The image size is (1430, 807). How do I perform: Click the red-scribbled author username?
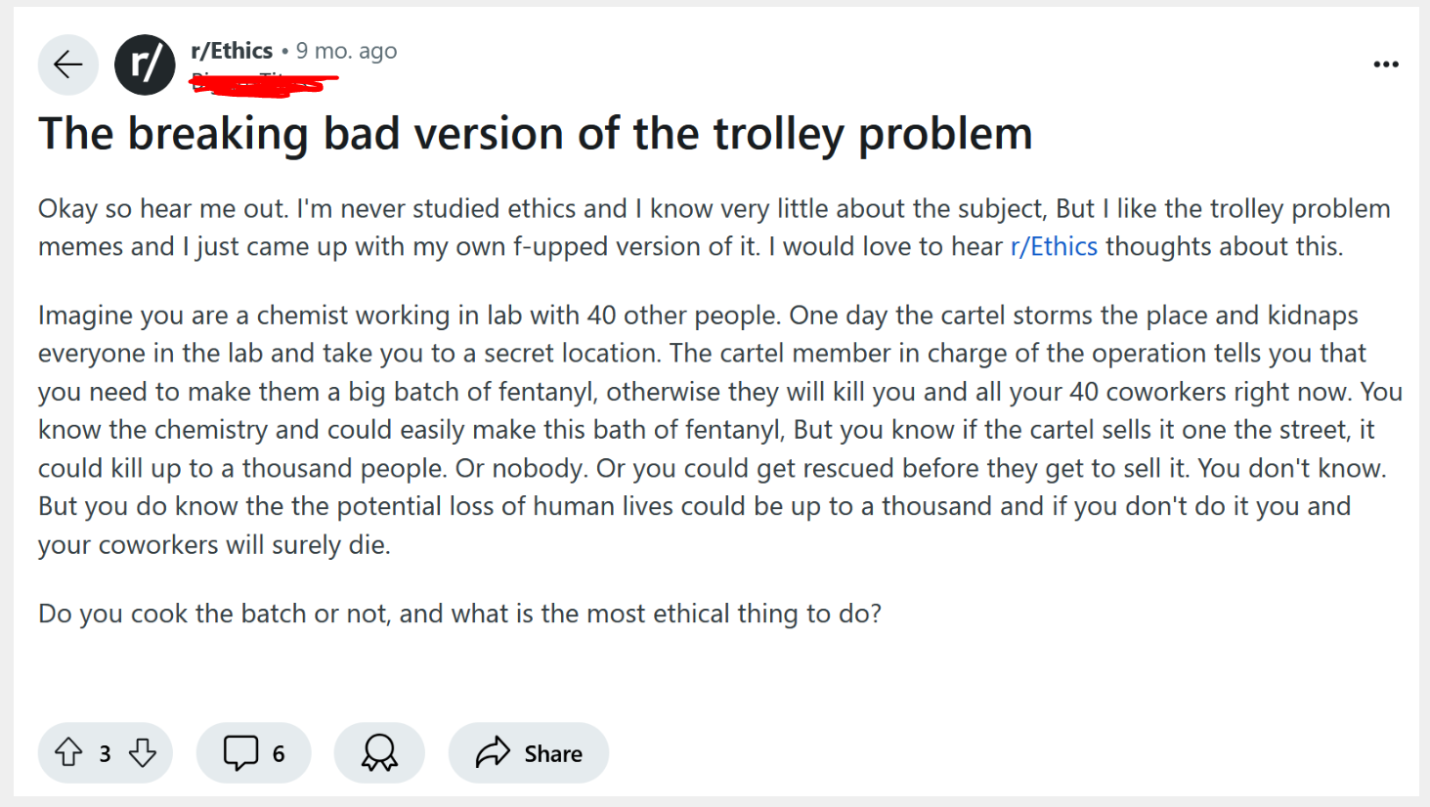[262, 84]
